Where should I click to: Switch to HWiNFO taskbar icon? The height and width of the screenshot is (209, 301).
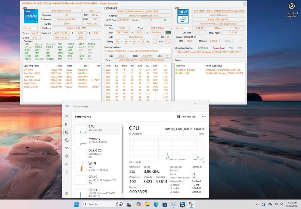(182, 204)
